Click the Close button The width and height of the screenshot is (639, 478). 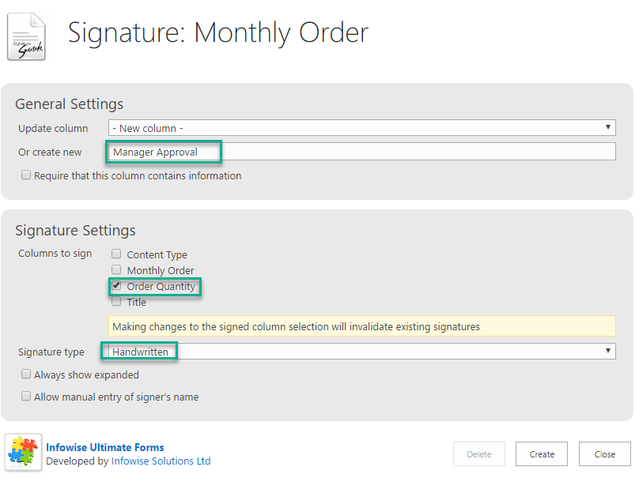(605, 454)
